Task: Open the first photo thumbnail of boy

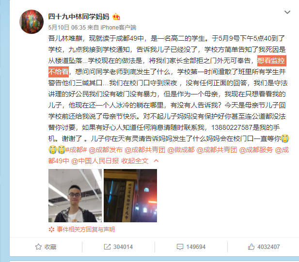Action: point(75,196)
